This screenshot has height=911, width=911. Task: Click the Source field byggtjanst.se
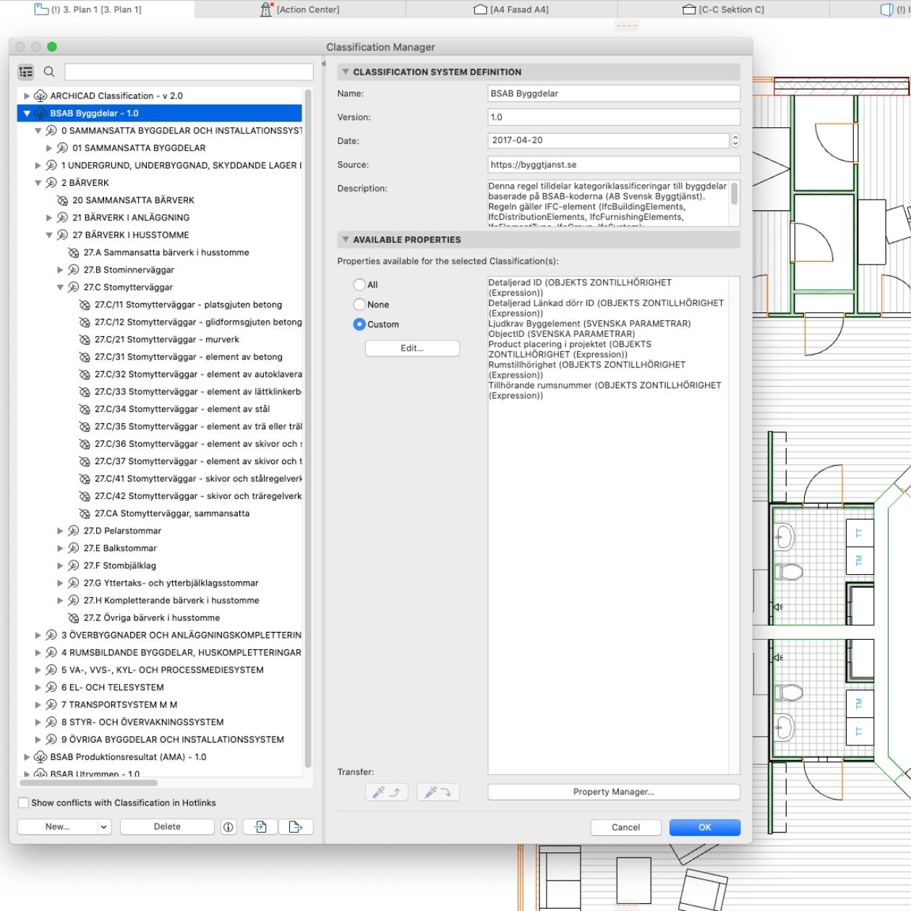click(614, 165)
